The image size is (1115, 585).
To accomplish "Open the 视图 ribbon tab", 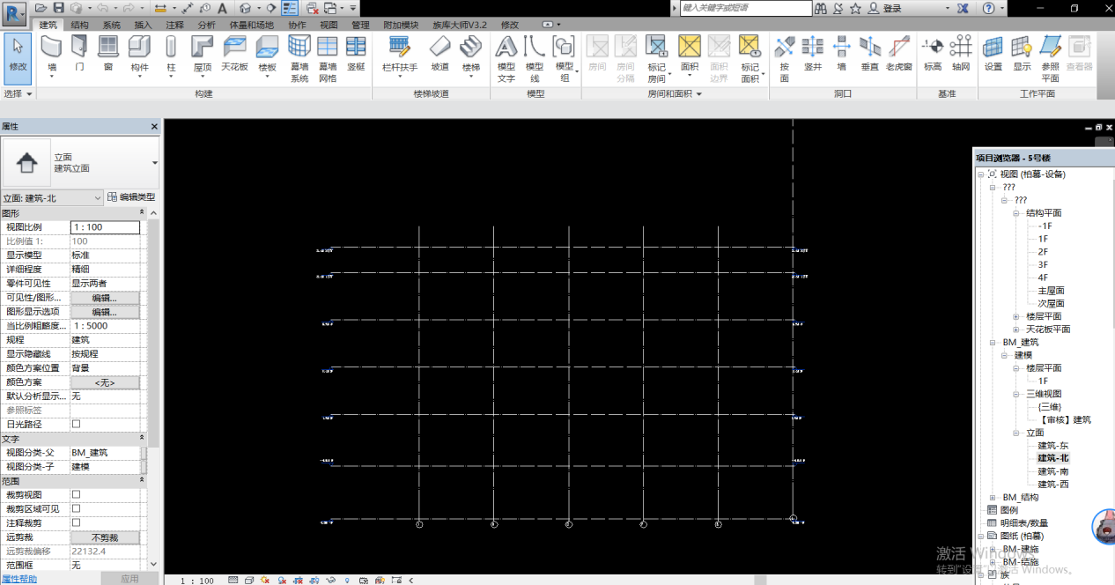I will [328, 26].
